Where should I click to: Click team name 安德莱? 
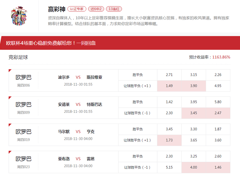(64, 104)
